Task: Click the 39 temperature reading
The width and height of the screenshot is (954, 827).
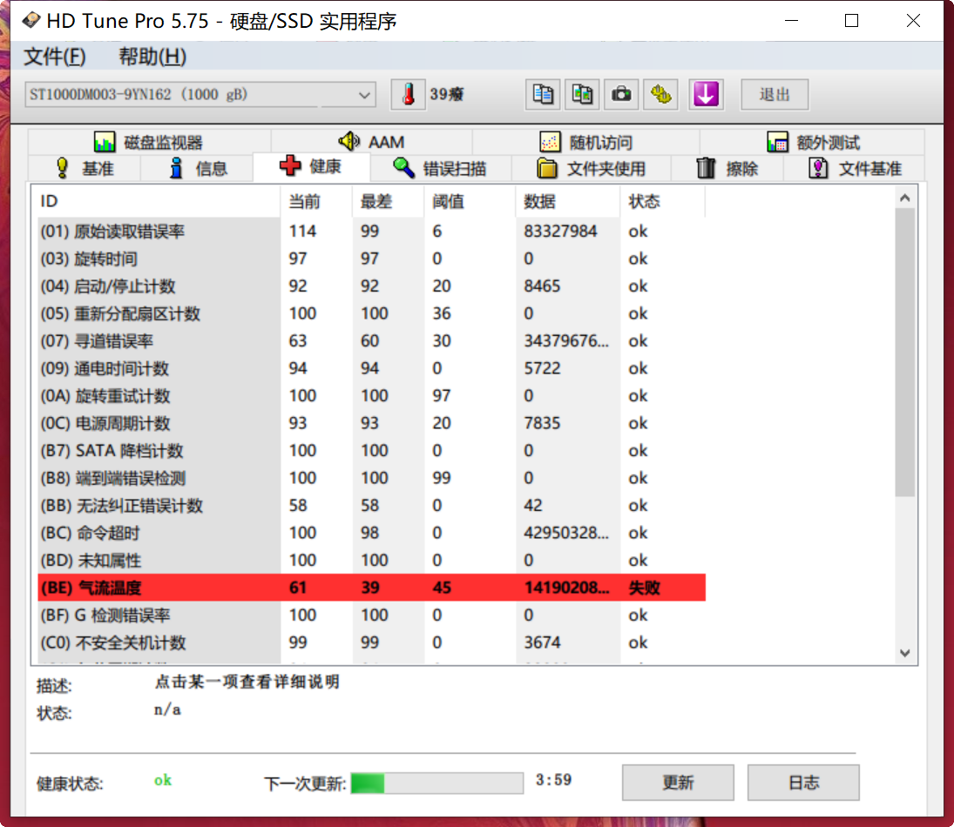Action: [x=447, y=94]
